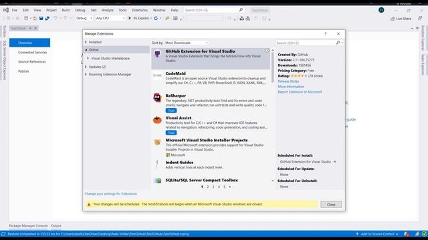Click the Close button in dialog

click(x=331, y=205)
